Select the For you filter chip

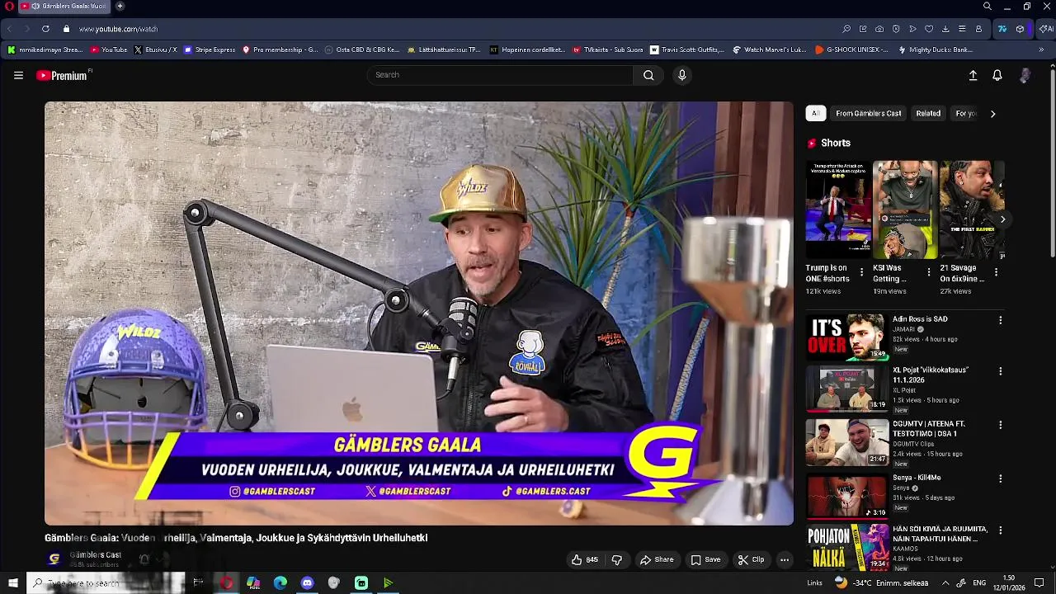pos(965,114)
